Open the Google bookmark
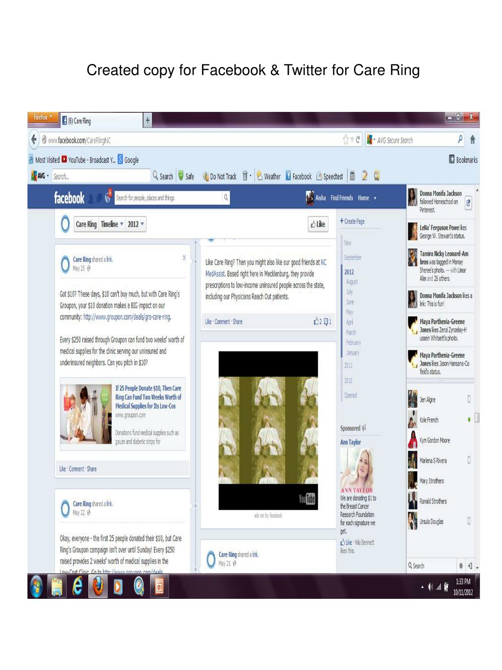Image resolution: width=502 pixels, height=670 pixels. pos(128,160)
